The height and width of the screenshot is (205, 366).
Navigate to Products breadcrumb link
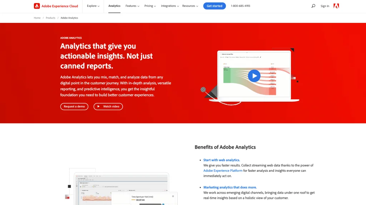50,18
